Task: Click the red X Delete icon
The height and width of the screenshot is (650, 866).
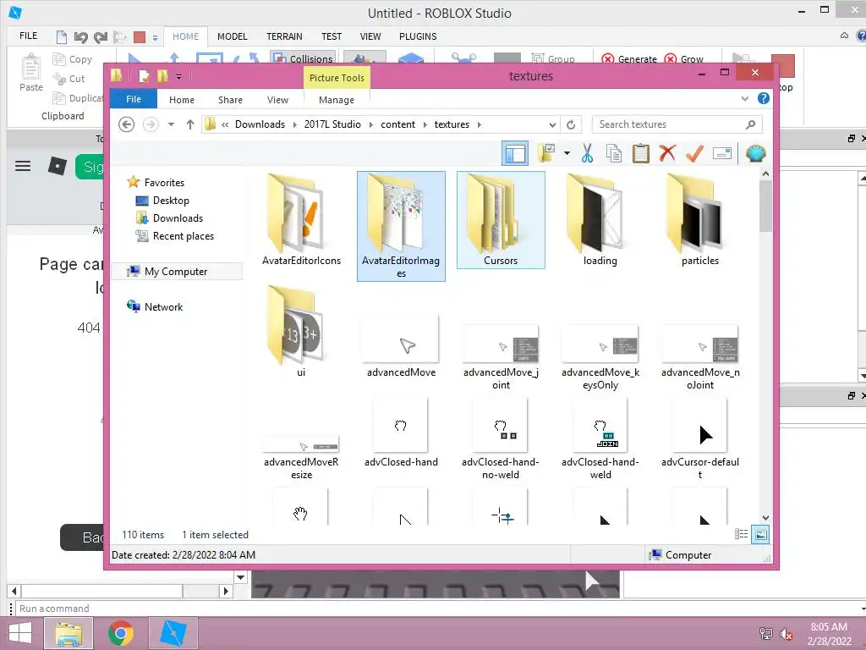Action: pos(667,153)
